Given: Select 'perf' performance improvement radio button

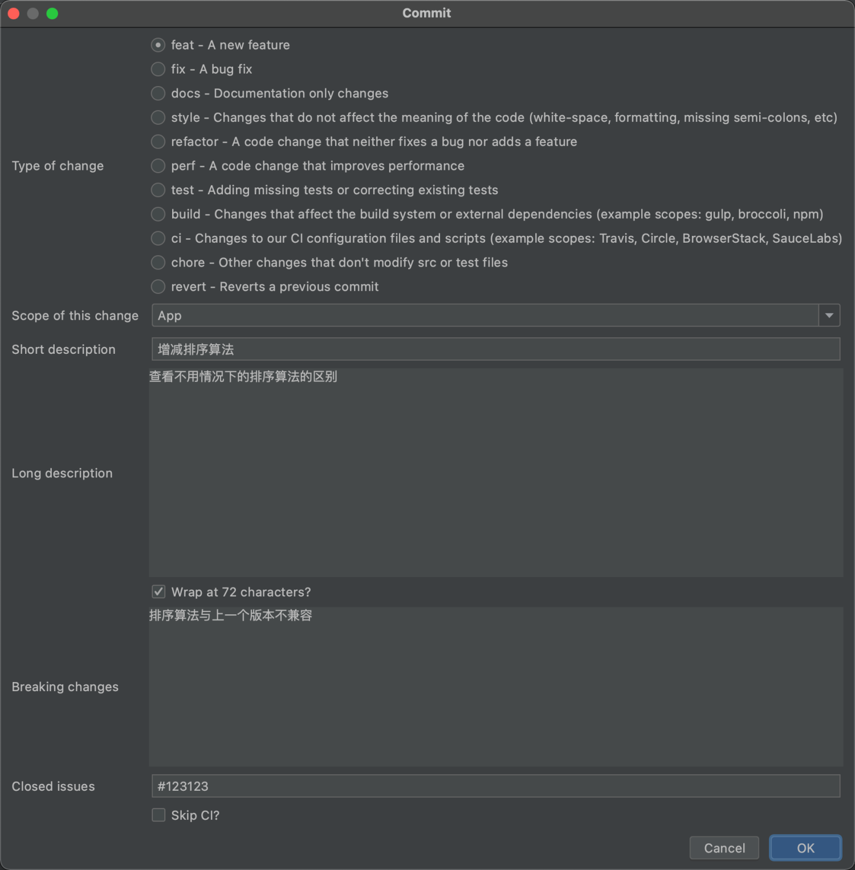Looking at the screenshot, I should point(158,166).
